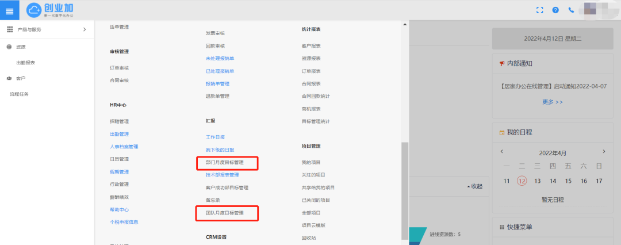Go to previous month in calendar

point(502,151)
